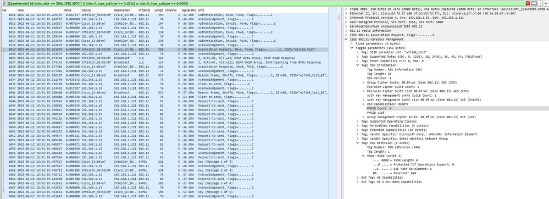549x199 pixels.
Task: Clear the display filter with red X
Action: click(x=528, y=3)
